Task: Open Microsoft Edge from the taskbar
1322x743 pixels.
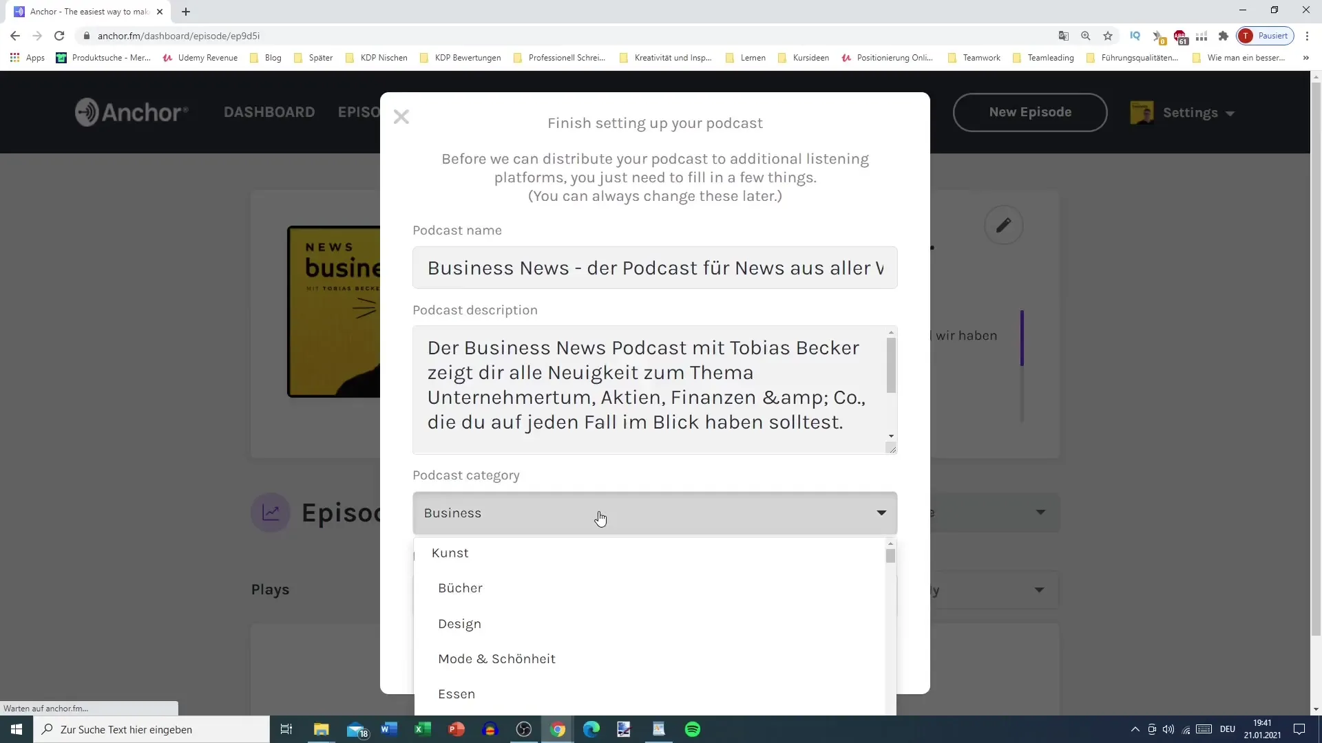Action: [591, 729]
